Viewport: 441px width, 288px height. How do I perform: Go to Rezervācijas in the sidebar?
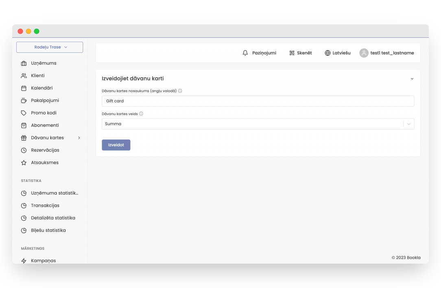[x=45, y=150]
